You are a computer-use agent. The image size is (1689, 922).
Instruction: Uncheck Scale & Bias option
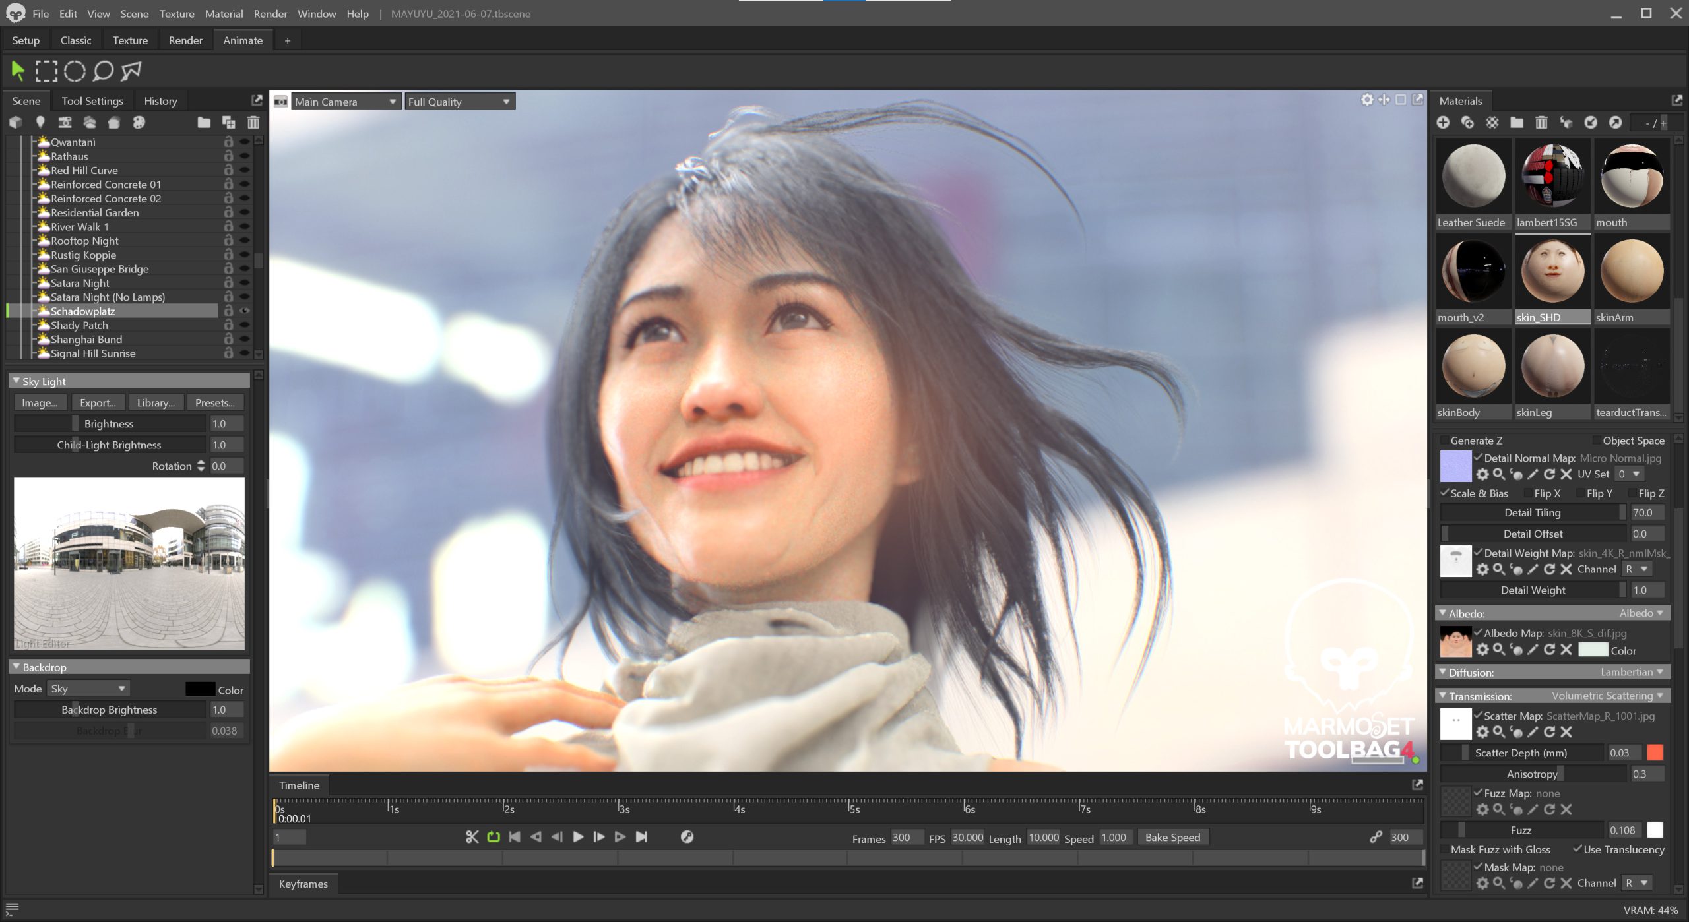point(1444,493)
